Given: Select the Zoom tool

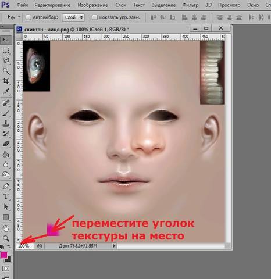Looking at the screenshot, I should point(6,238).
